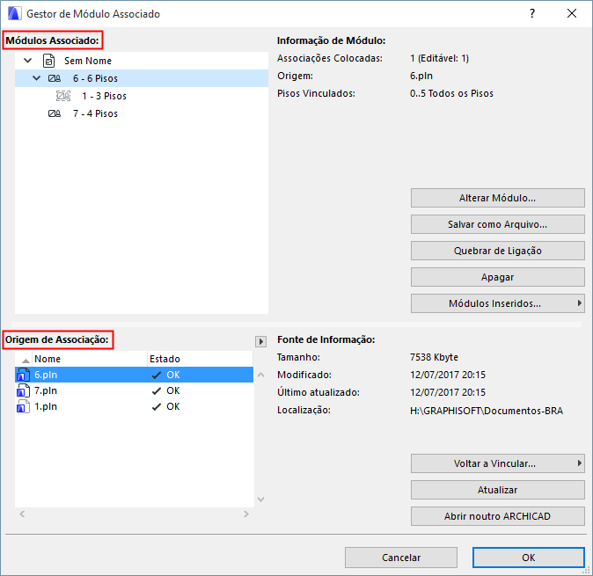Click the ARCHICAD logo icon in title bar
The image size is (593, 576).
click(14, 13)
